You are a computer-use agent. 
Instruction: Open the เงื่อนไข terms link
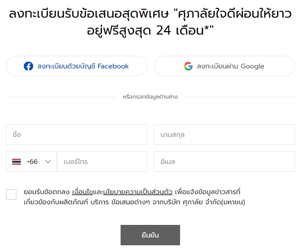(x=82, y=192)
